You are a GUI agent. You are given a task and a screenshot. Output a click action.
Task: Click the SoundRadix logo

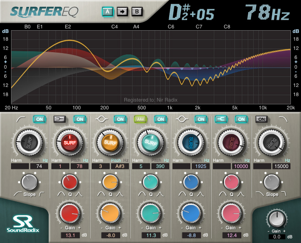click(x=23, y=224)
